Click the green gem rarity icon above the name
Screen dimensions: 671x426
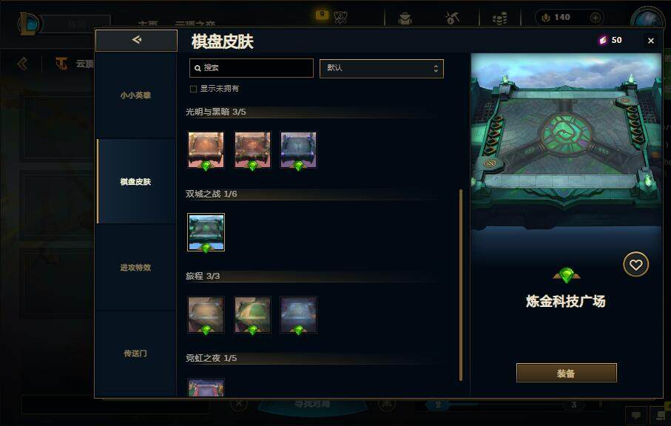[x=567, y=275]
